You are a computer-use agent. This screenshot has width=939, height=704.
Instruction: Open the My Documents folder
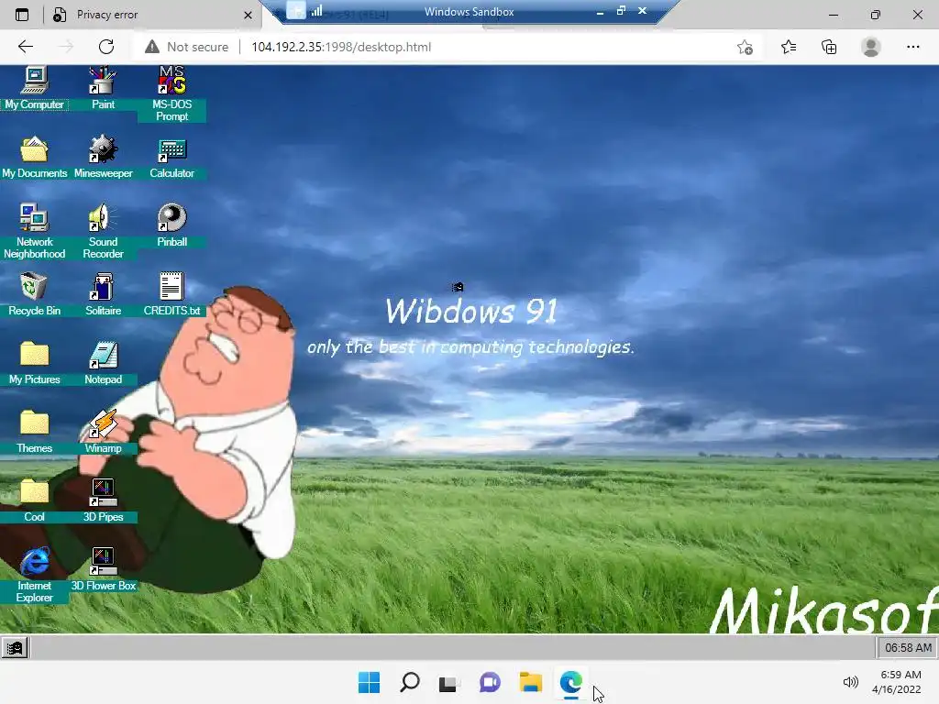34,157
